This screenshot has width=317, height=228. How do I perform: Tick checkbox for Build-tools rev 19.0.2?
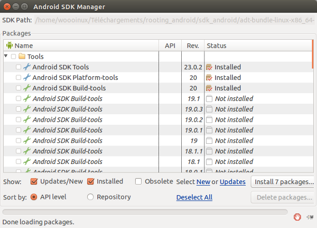tap(18, 120)
